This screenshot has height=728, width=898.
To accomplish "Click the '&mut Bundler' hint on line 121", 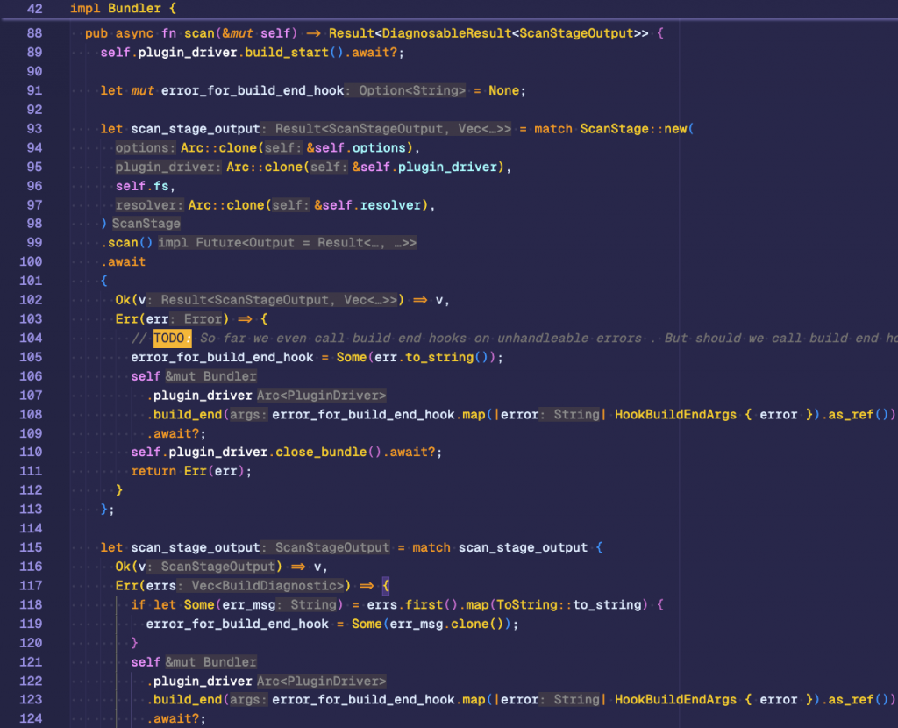I will tap(210, 662).
